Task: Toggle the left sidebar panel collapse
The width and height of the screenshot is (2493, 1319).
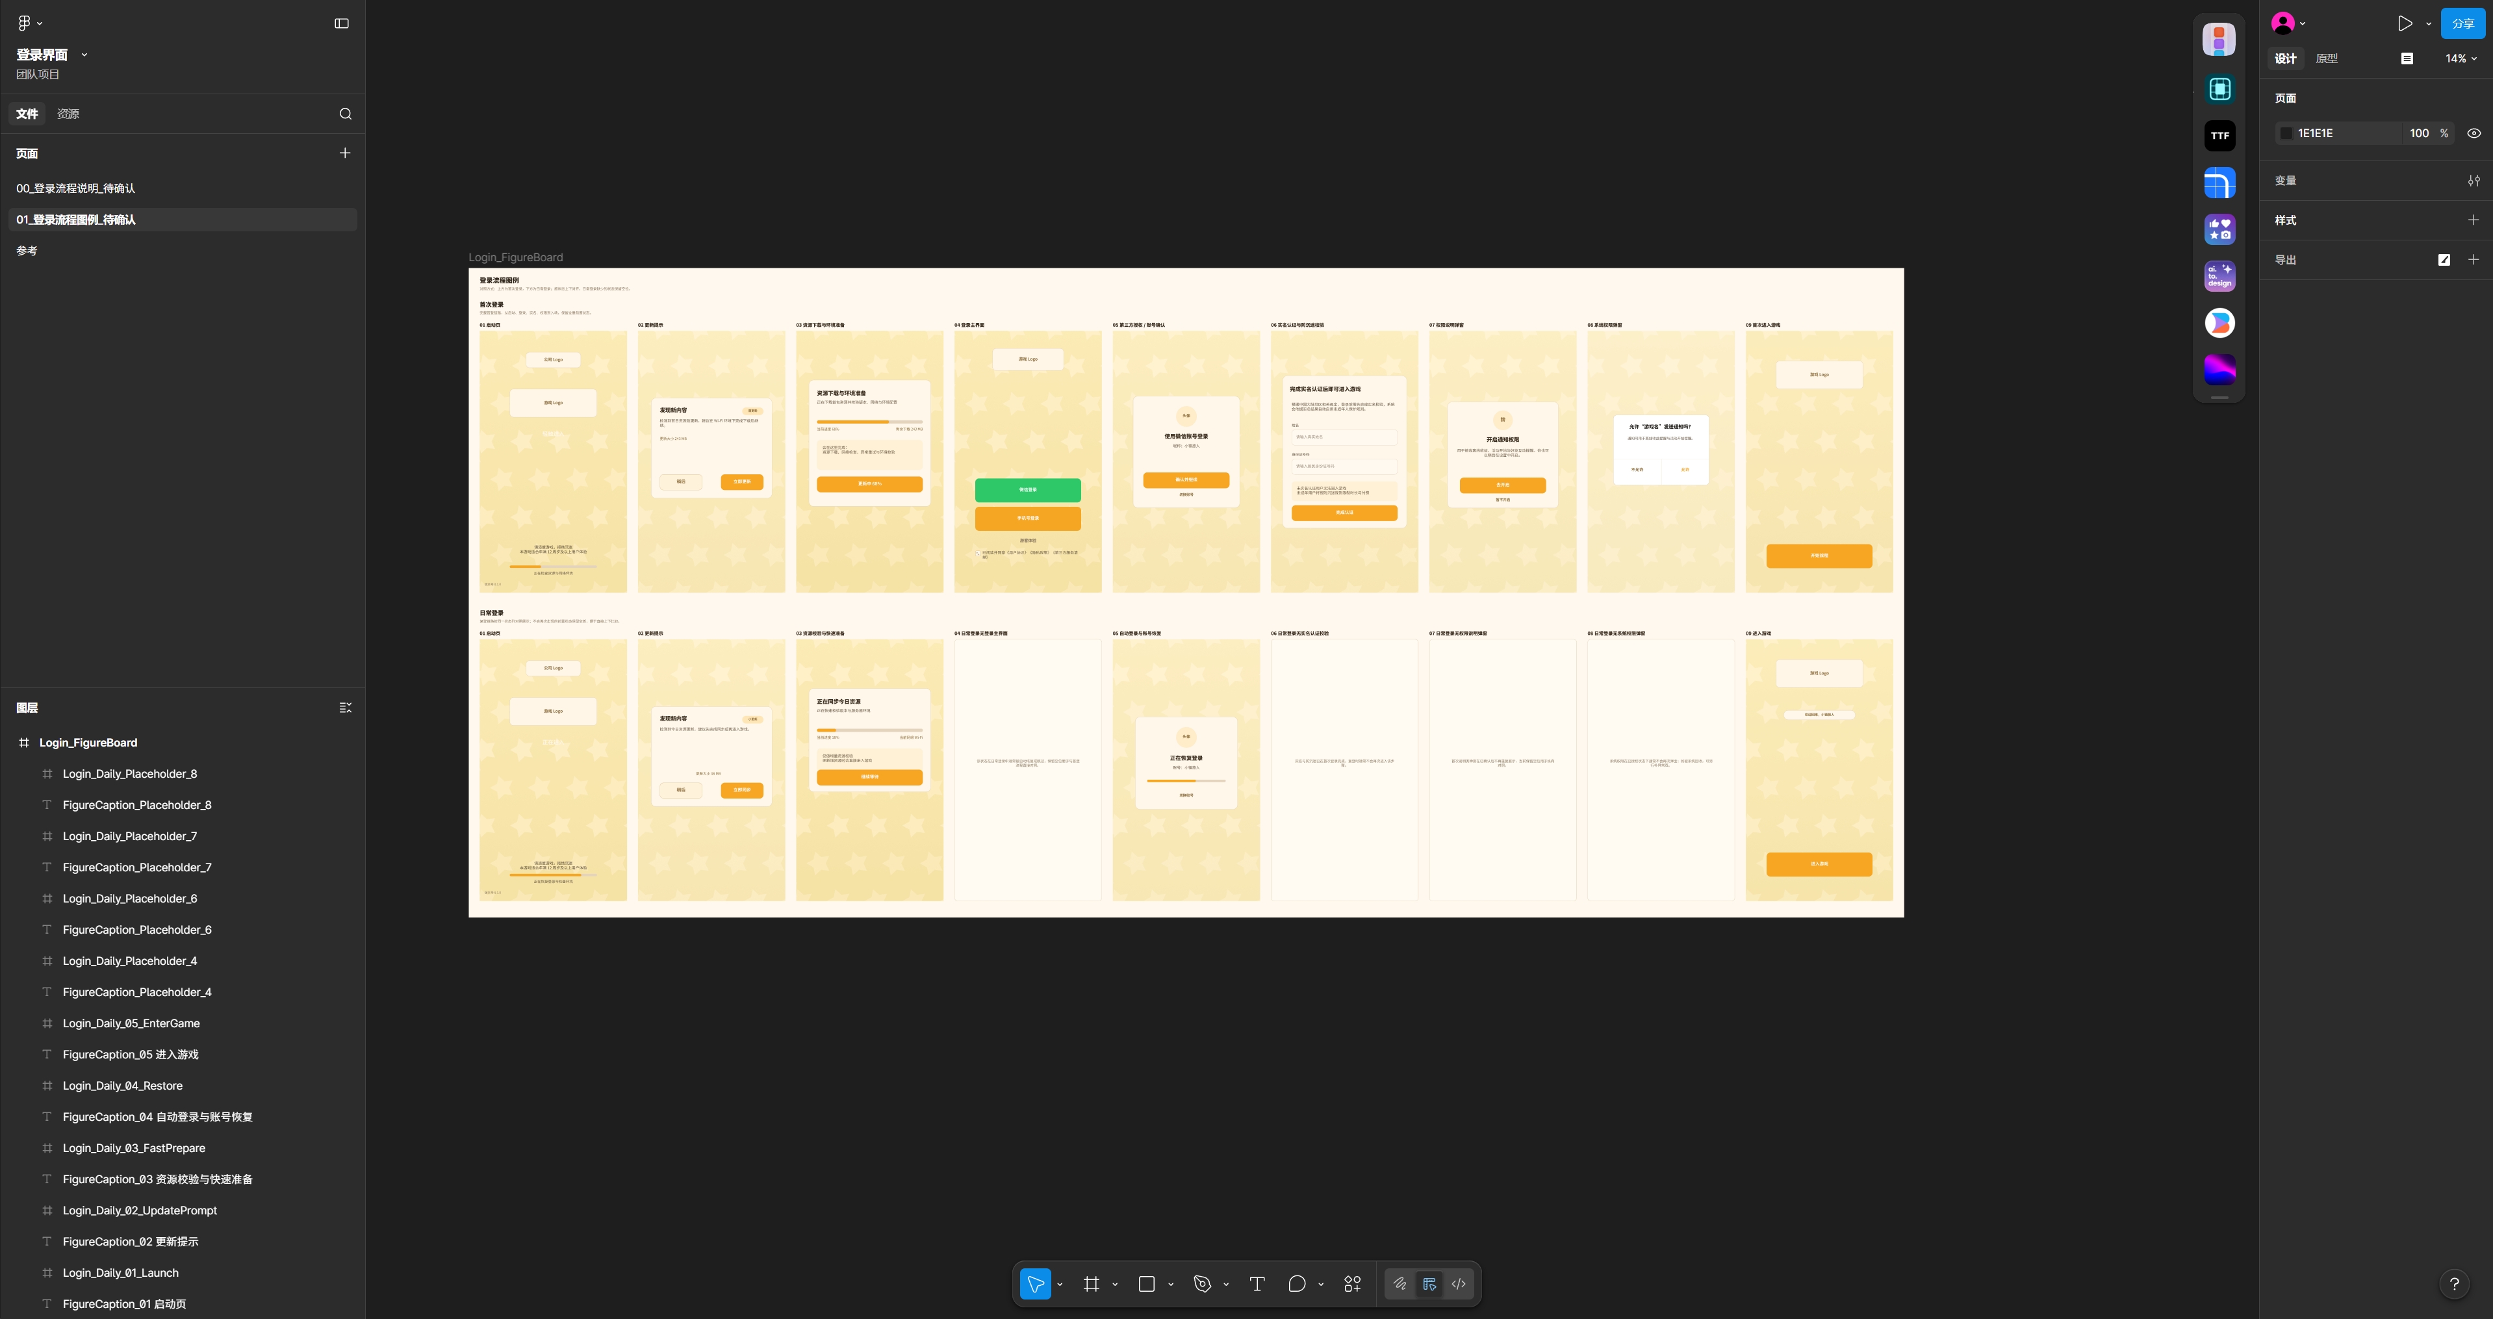Action: pos(342,23)
